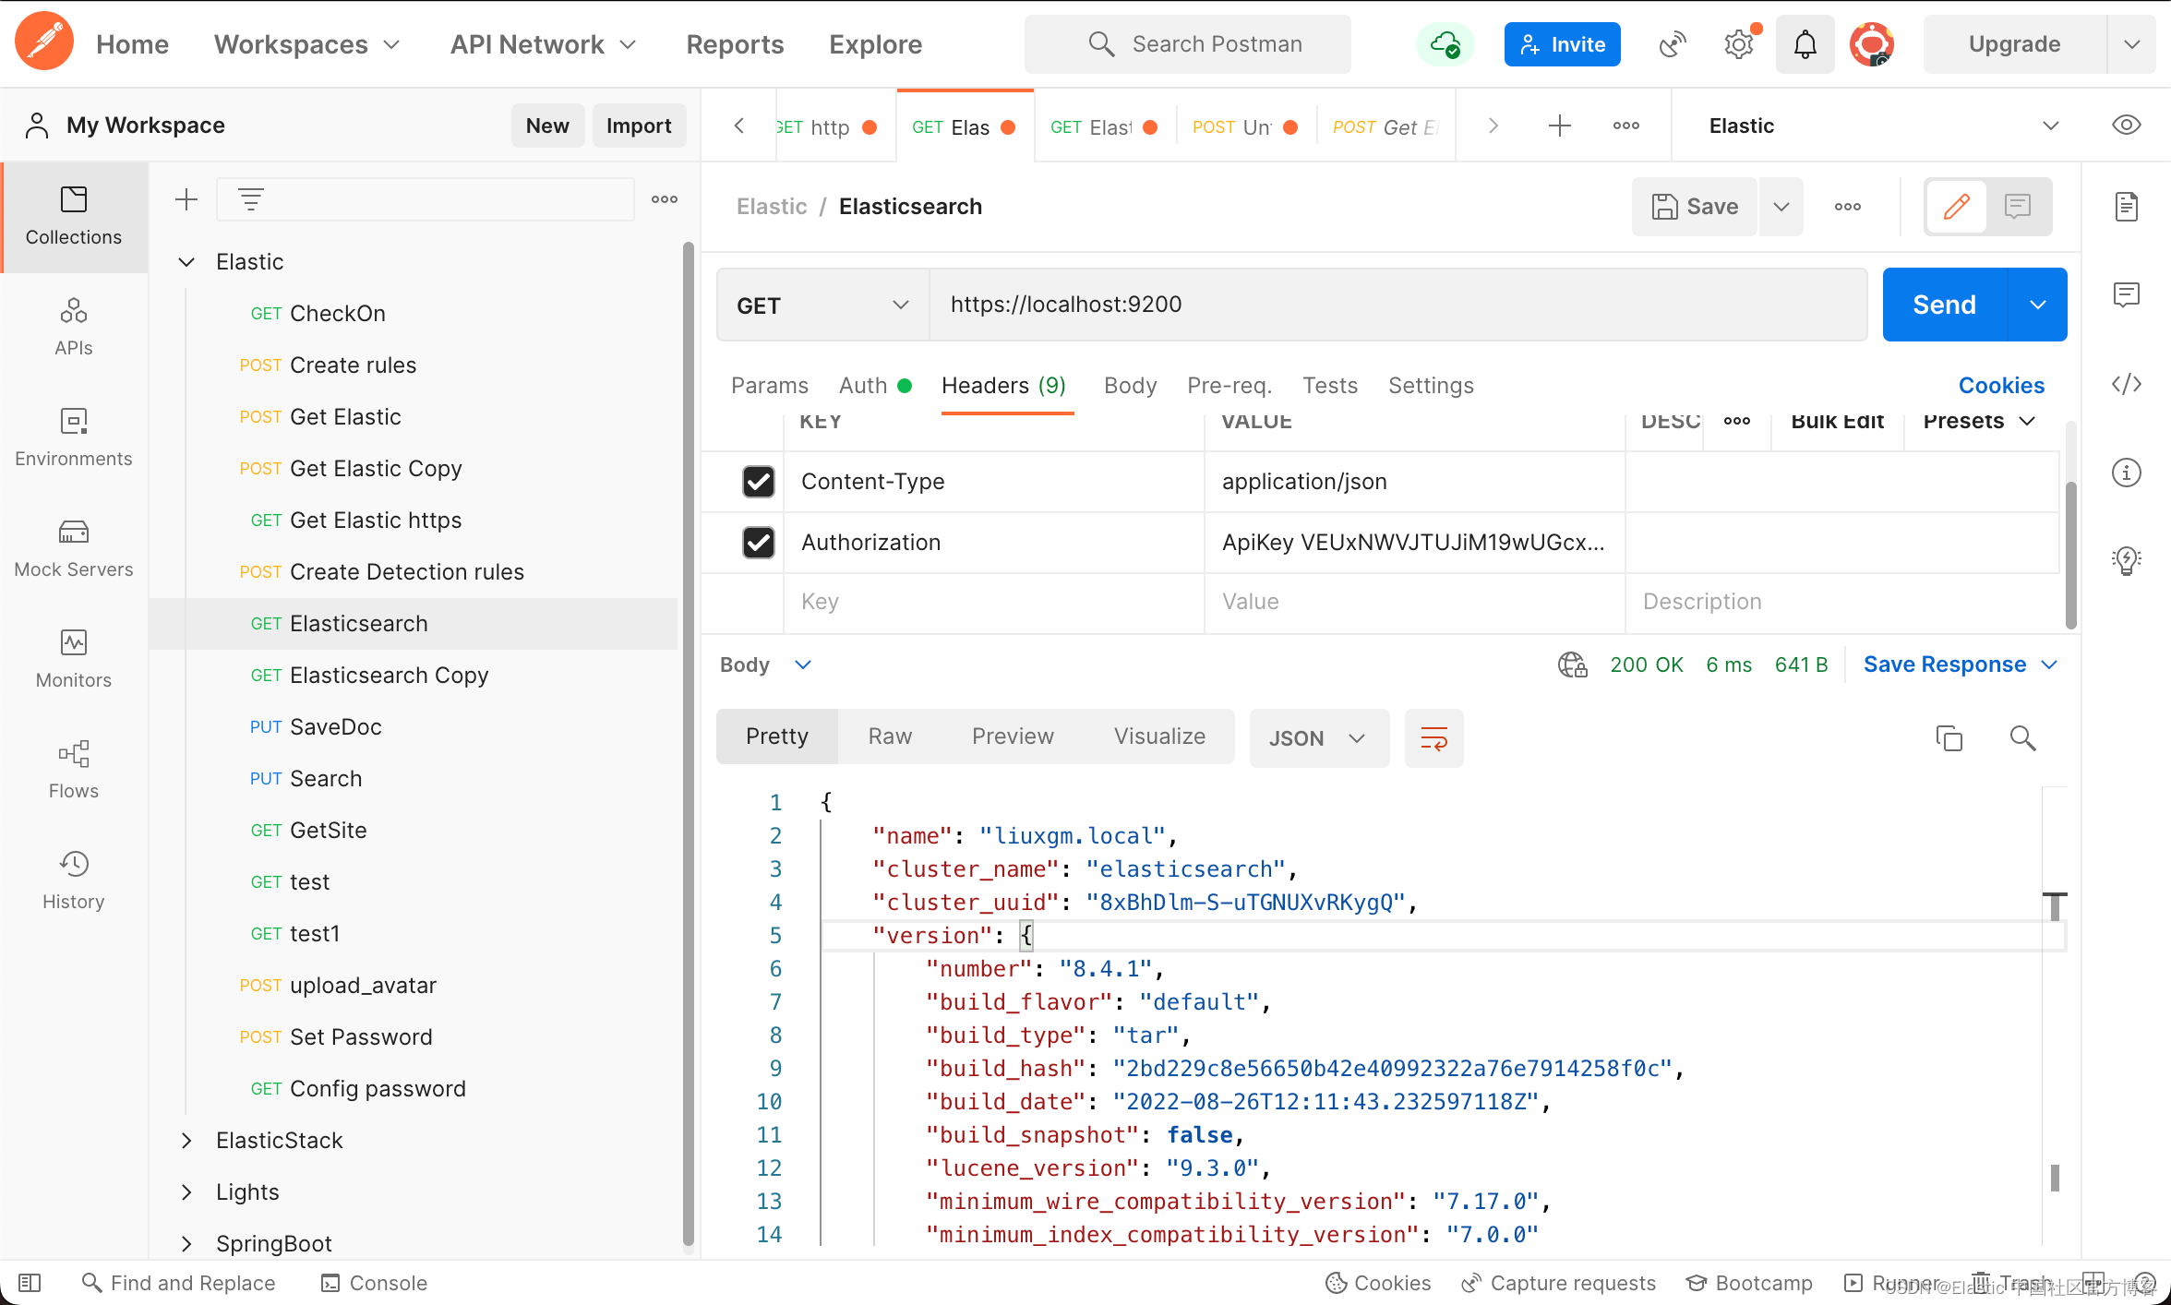Open the notifications bell

pos(1805,43)
